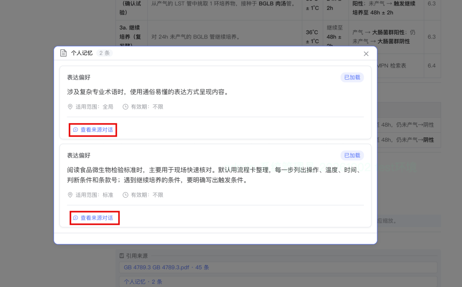Click the document icon beside 个人记忆 title

(x=63, y=53)
